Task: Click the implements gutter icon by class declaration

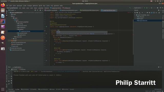Action: 46,27
